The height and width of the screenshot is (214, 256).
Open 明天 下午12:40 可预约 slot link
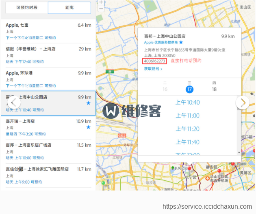[x=25, y=62]
